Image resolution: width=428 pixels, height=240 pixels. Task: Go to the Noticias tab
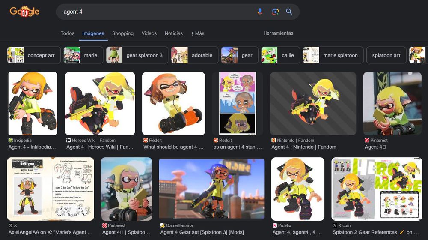(174, 33)
